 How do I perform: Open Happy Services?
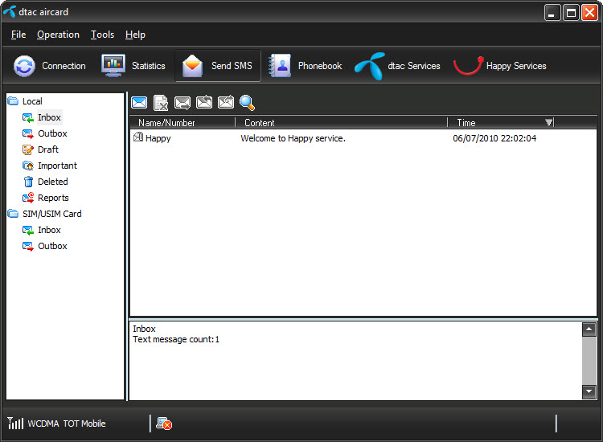click(499, 66)
